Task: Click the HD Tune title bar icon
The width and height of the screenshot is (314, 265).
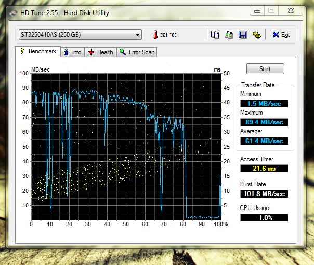Action: 13,13
